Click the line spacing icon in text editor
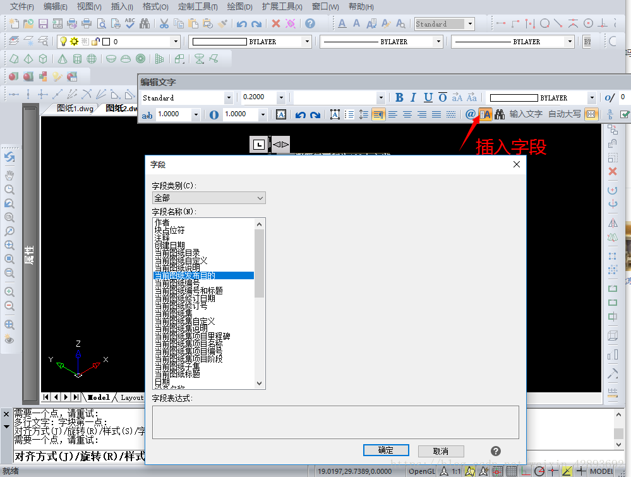 tap(364, 115)
